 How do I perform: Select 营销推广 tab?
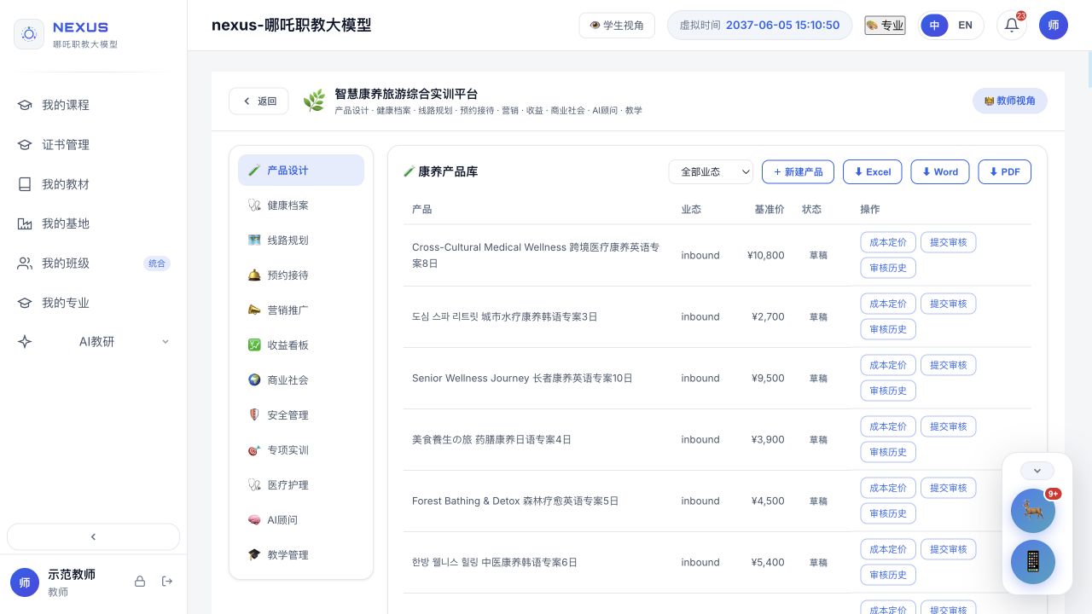pyautogui.click(x=301, y=310)
